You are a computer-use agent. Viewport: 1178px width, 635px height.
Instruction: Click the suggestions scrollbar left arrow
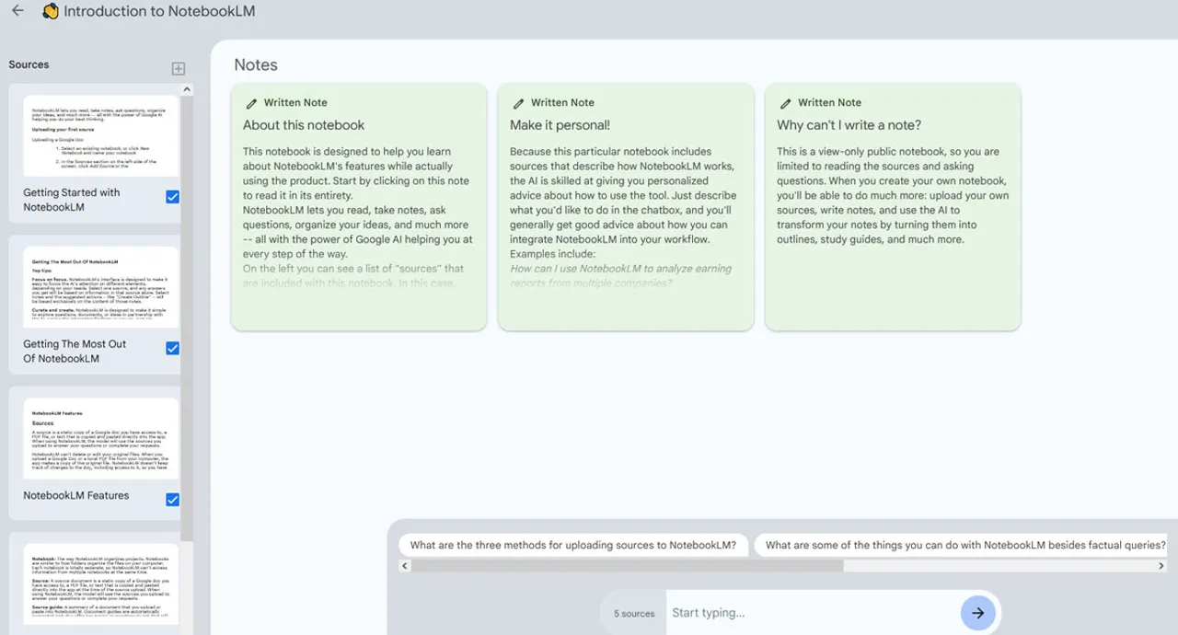(405, 566)
